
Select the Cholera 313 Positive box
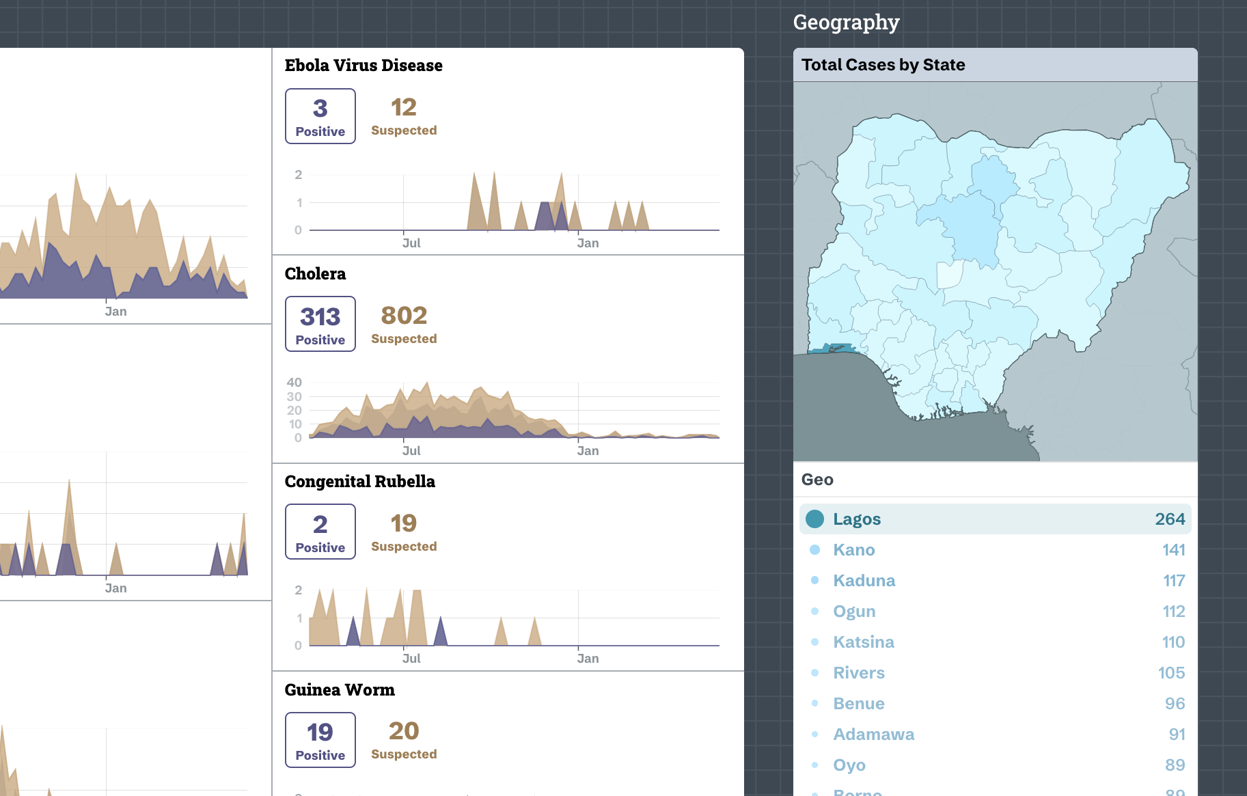coord(320,324)
